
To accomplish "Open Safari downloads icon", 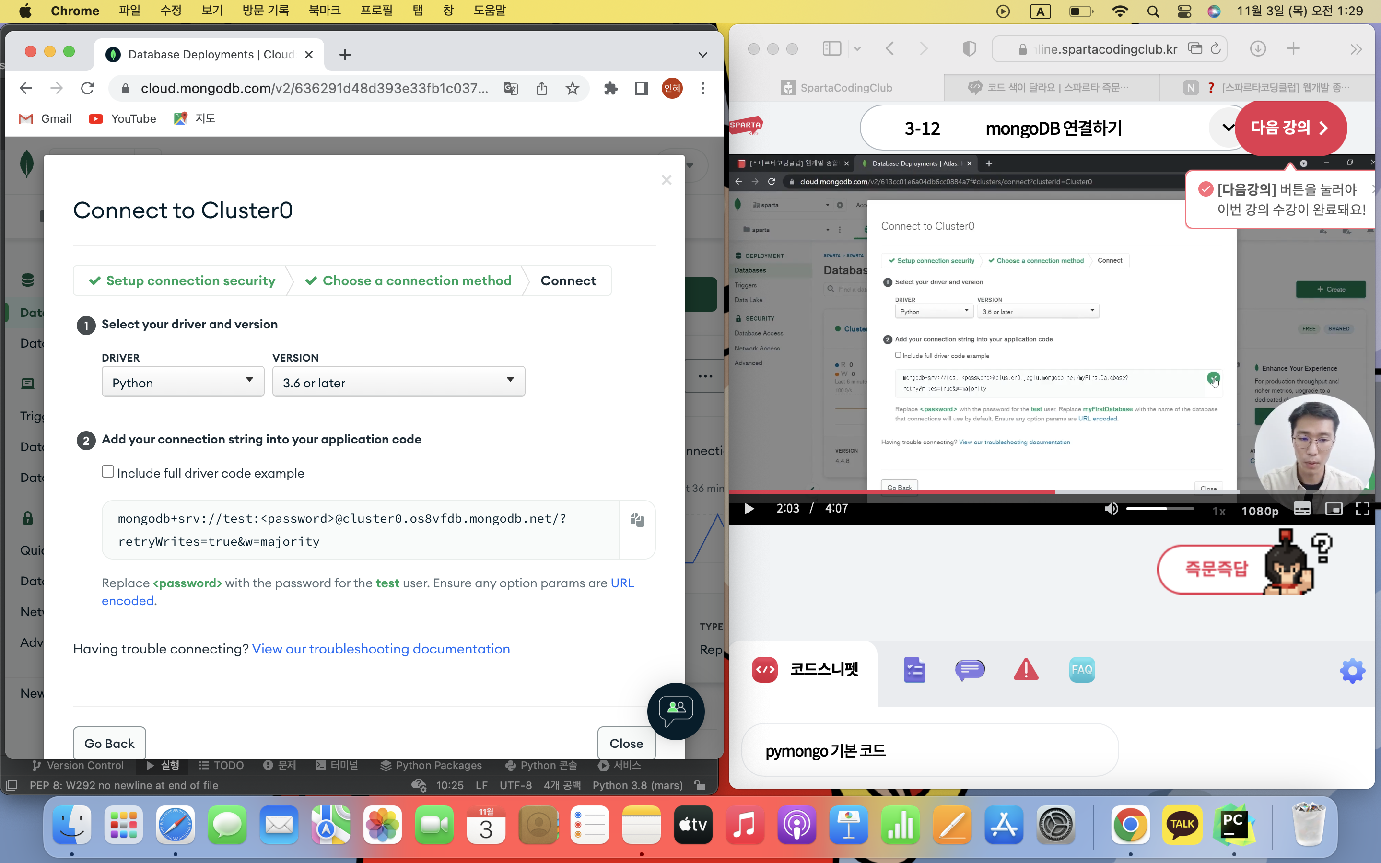I will [1258, 49].
